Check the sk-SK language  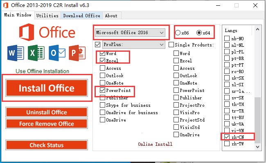227,78
